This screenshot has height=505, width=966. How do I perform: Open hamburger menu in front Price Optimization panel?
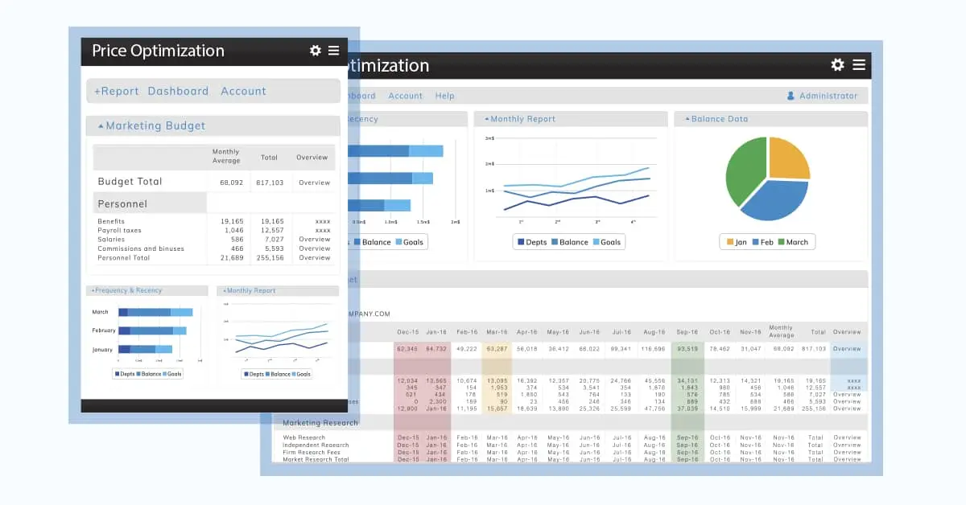pos(333,51)
